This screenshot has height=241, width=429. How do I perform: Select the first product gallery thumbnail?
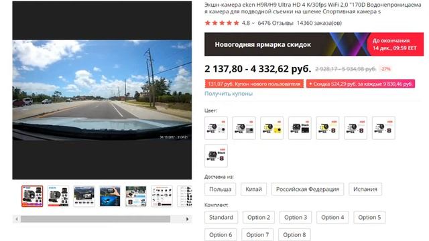click(x=32, y=196)
